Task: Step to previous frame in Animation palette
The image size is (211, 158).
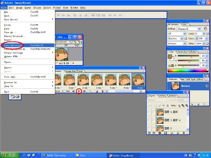Action: [x=73, y=91]
